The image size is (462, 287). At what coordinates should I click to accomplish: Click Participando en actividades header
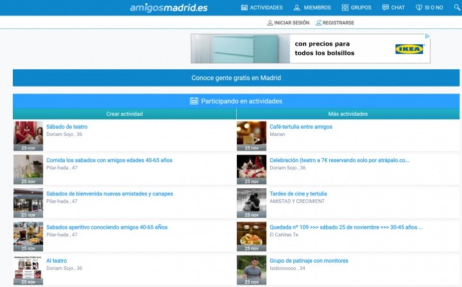tap(236, 101)
